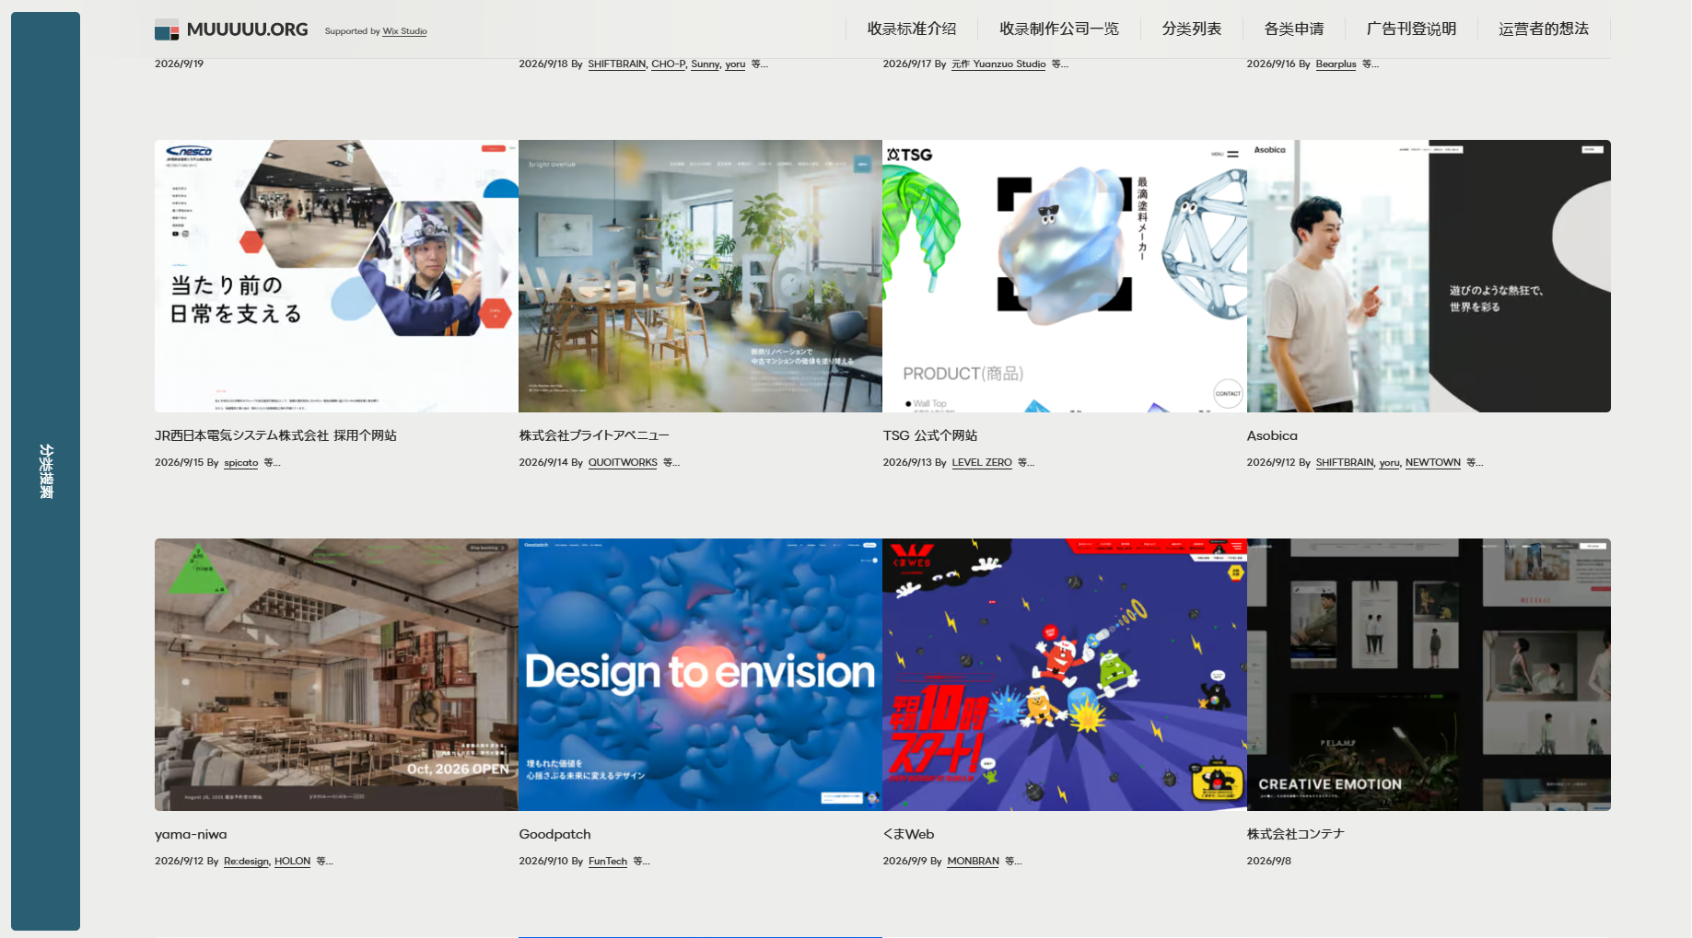Click the date text 2026/9/8
The width and height of the screenshot is (1692, 938).
[1269, 862]
